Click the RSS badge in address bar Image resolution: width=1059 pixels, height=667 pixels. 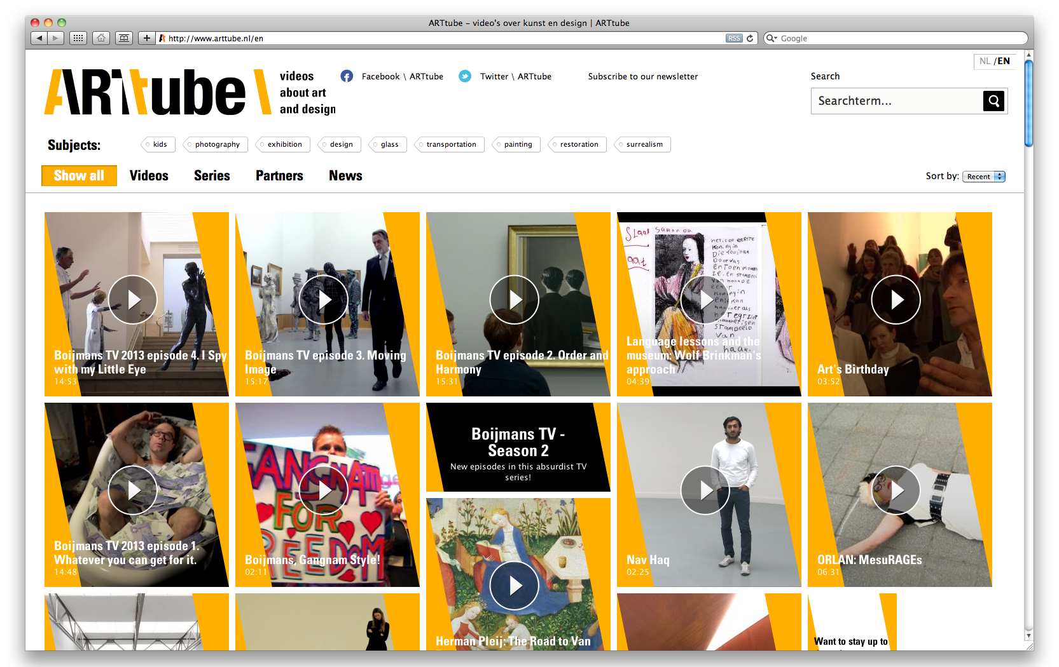coord(734,38)
